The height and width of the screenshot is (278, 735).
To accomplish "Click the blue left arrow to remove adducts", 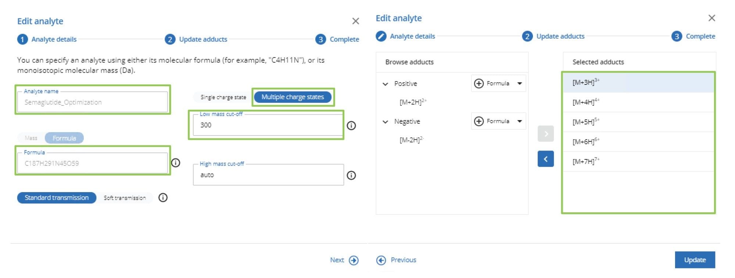I will (546, 159).
